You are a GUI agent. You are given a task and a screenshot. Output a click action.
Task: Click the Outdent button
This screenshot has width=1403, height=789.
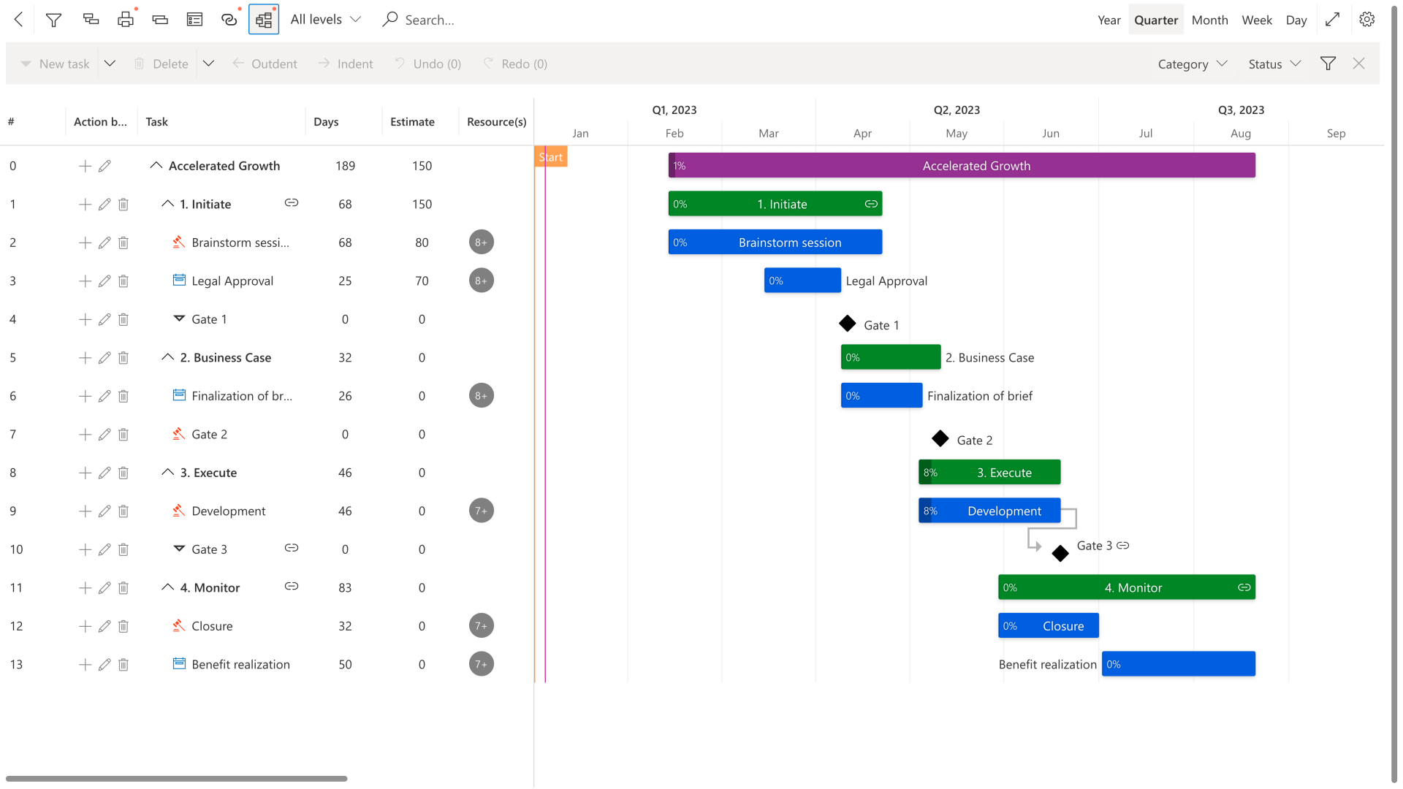(x=265, y=64)
